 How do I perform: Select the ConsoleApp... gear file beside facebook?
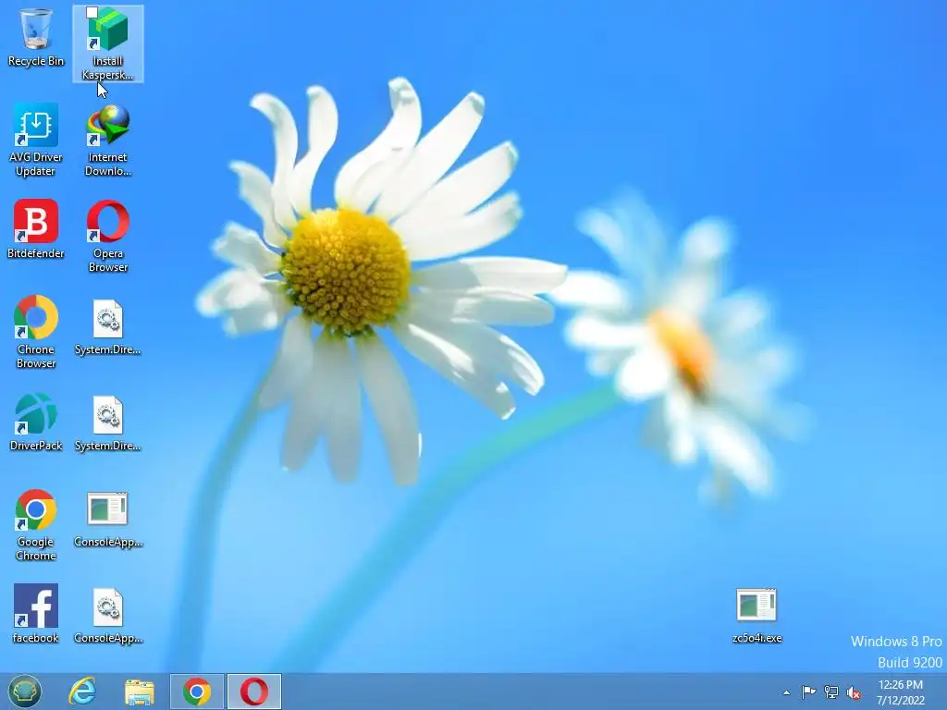coord(107,615)
